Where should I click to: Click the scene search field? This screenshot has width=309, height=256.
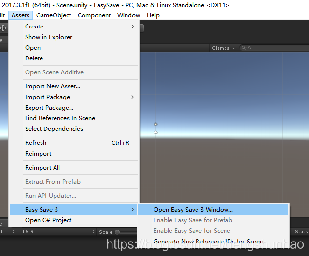click(274, 48)
